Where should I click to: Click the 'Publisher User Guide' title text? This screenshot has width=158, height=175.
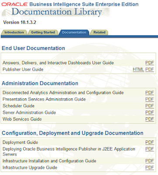23,70
